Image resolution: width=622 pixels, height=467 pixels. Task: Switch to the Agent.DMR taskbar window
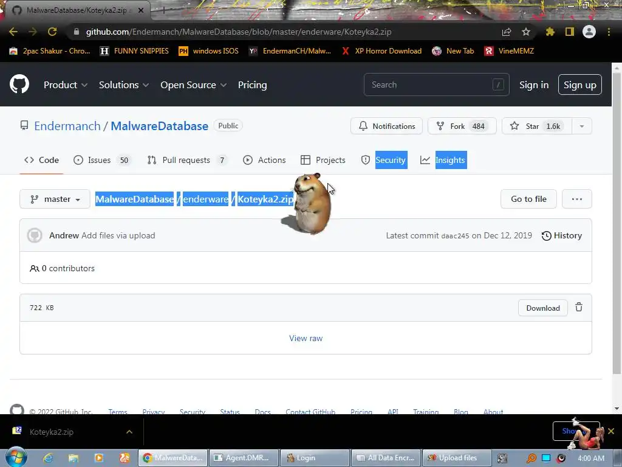243,458
